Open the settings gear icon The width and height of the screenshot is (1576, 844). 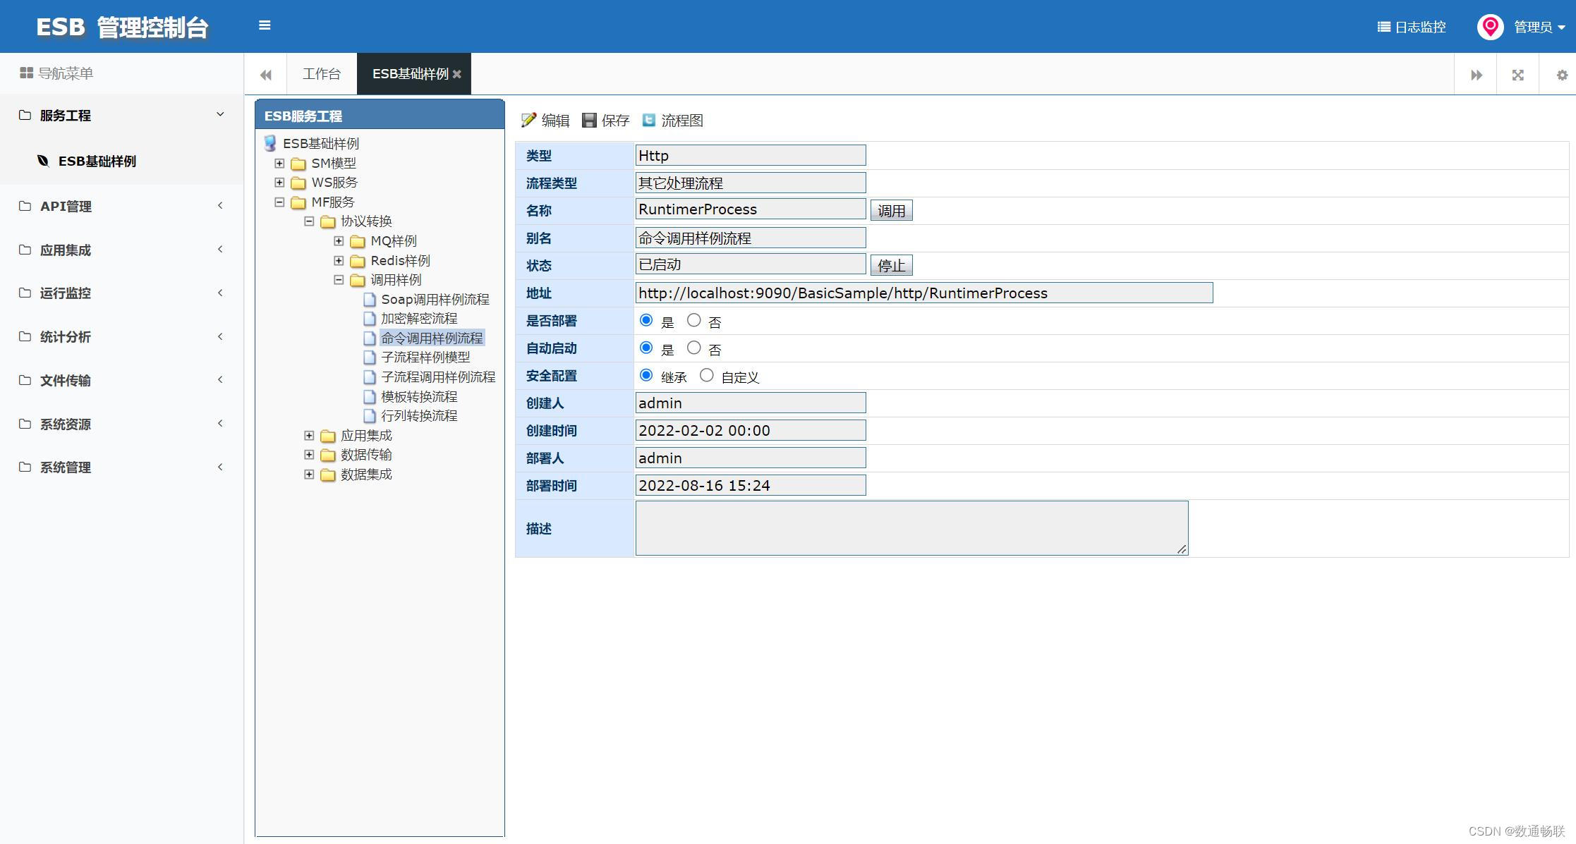(1562, 75)
